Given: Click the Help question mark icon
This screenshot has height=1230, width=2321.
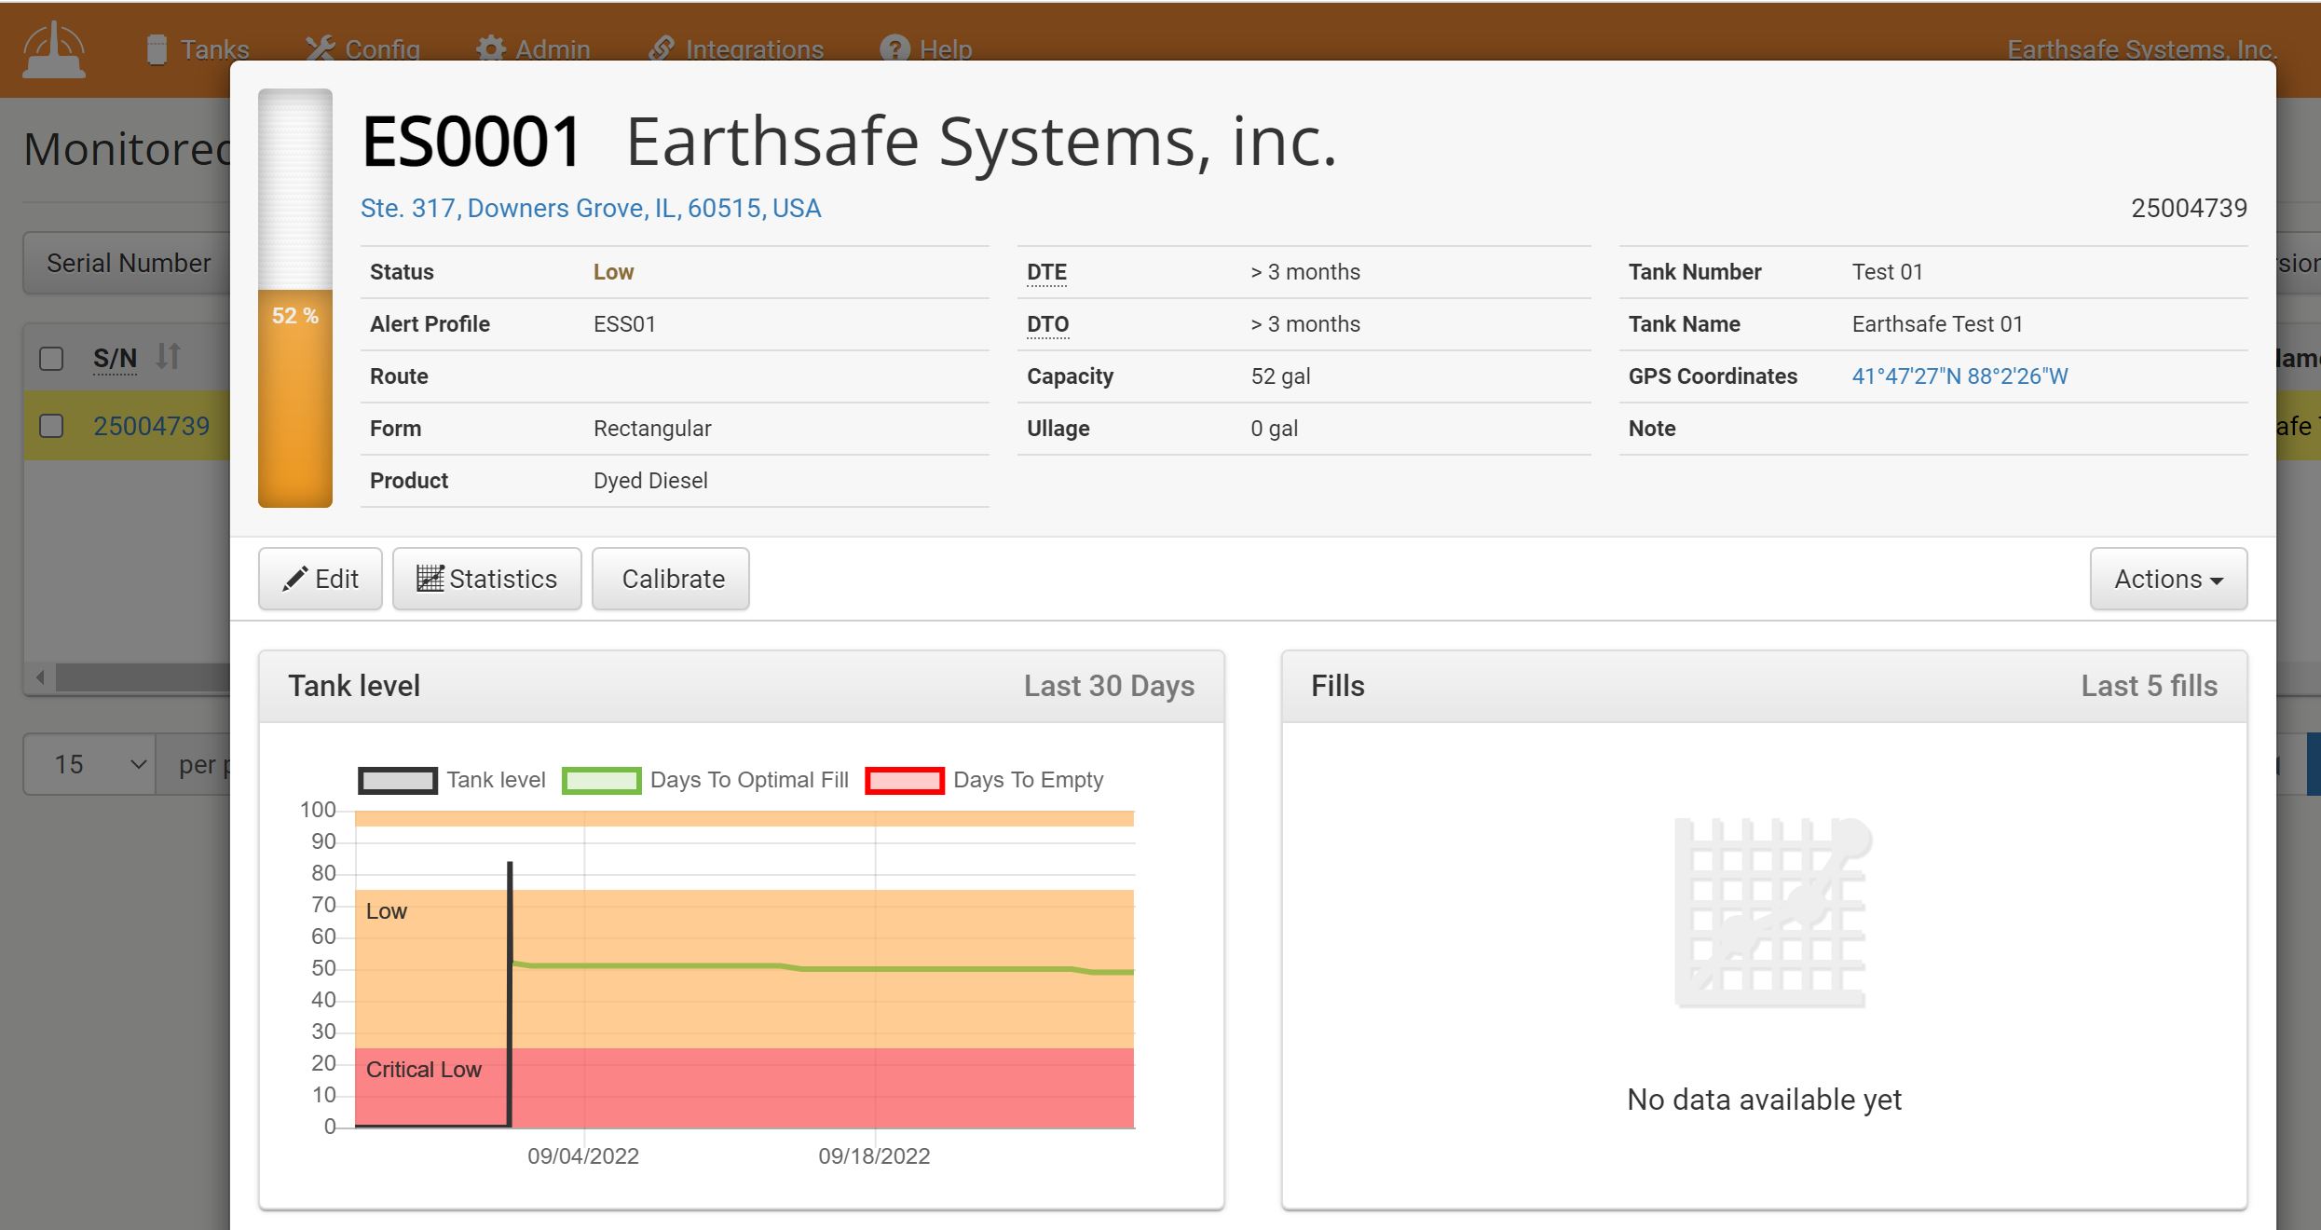Looking at the screenshot, I should point(894,49).
